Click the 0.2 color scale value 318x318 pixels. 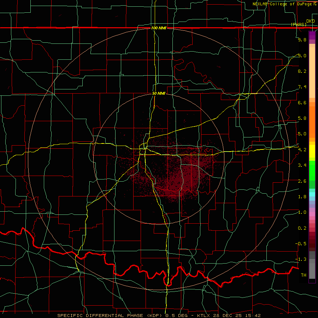click(302, 228)
